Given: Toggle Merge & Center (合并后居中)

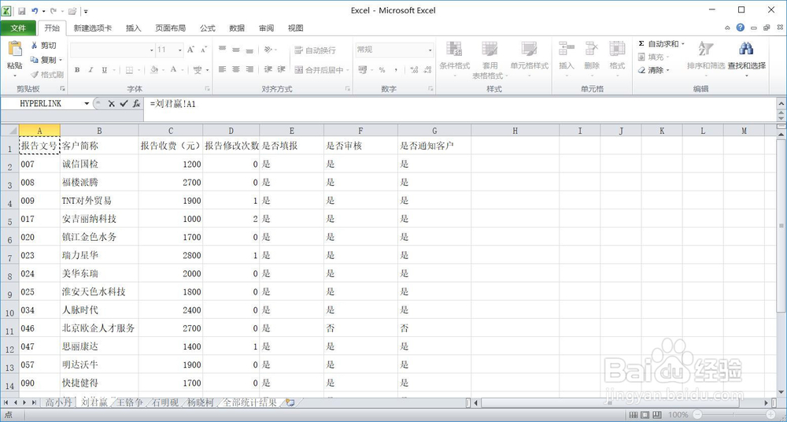Looking at the screenshot, I should tap(320, 70).
